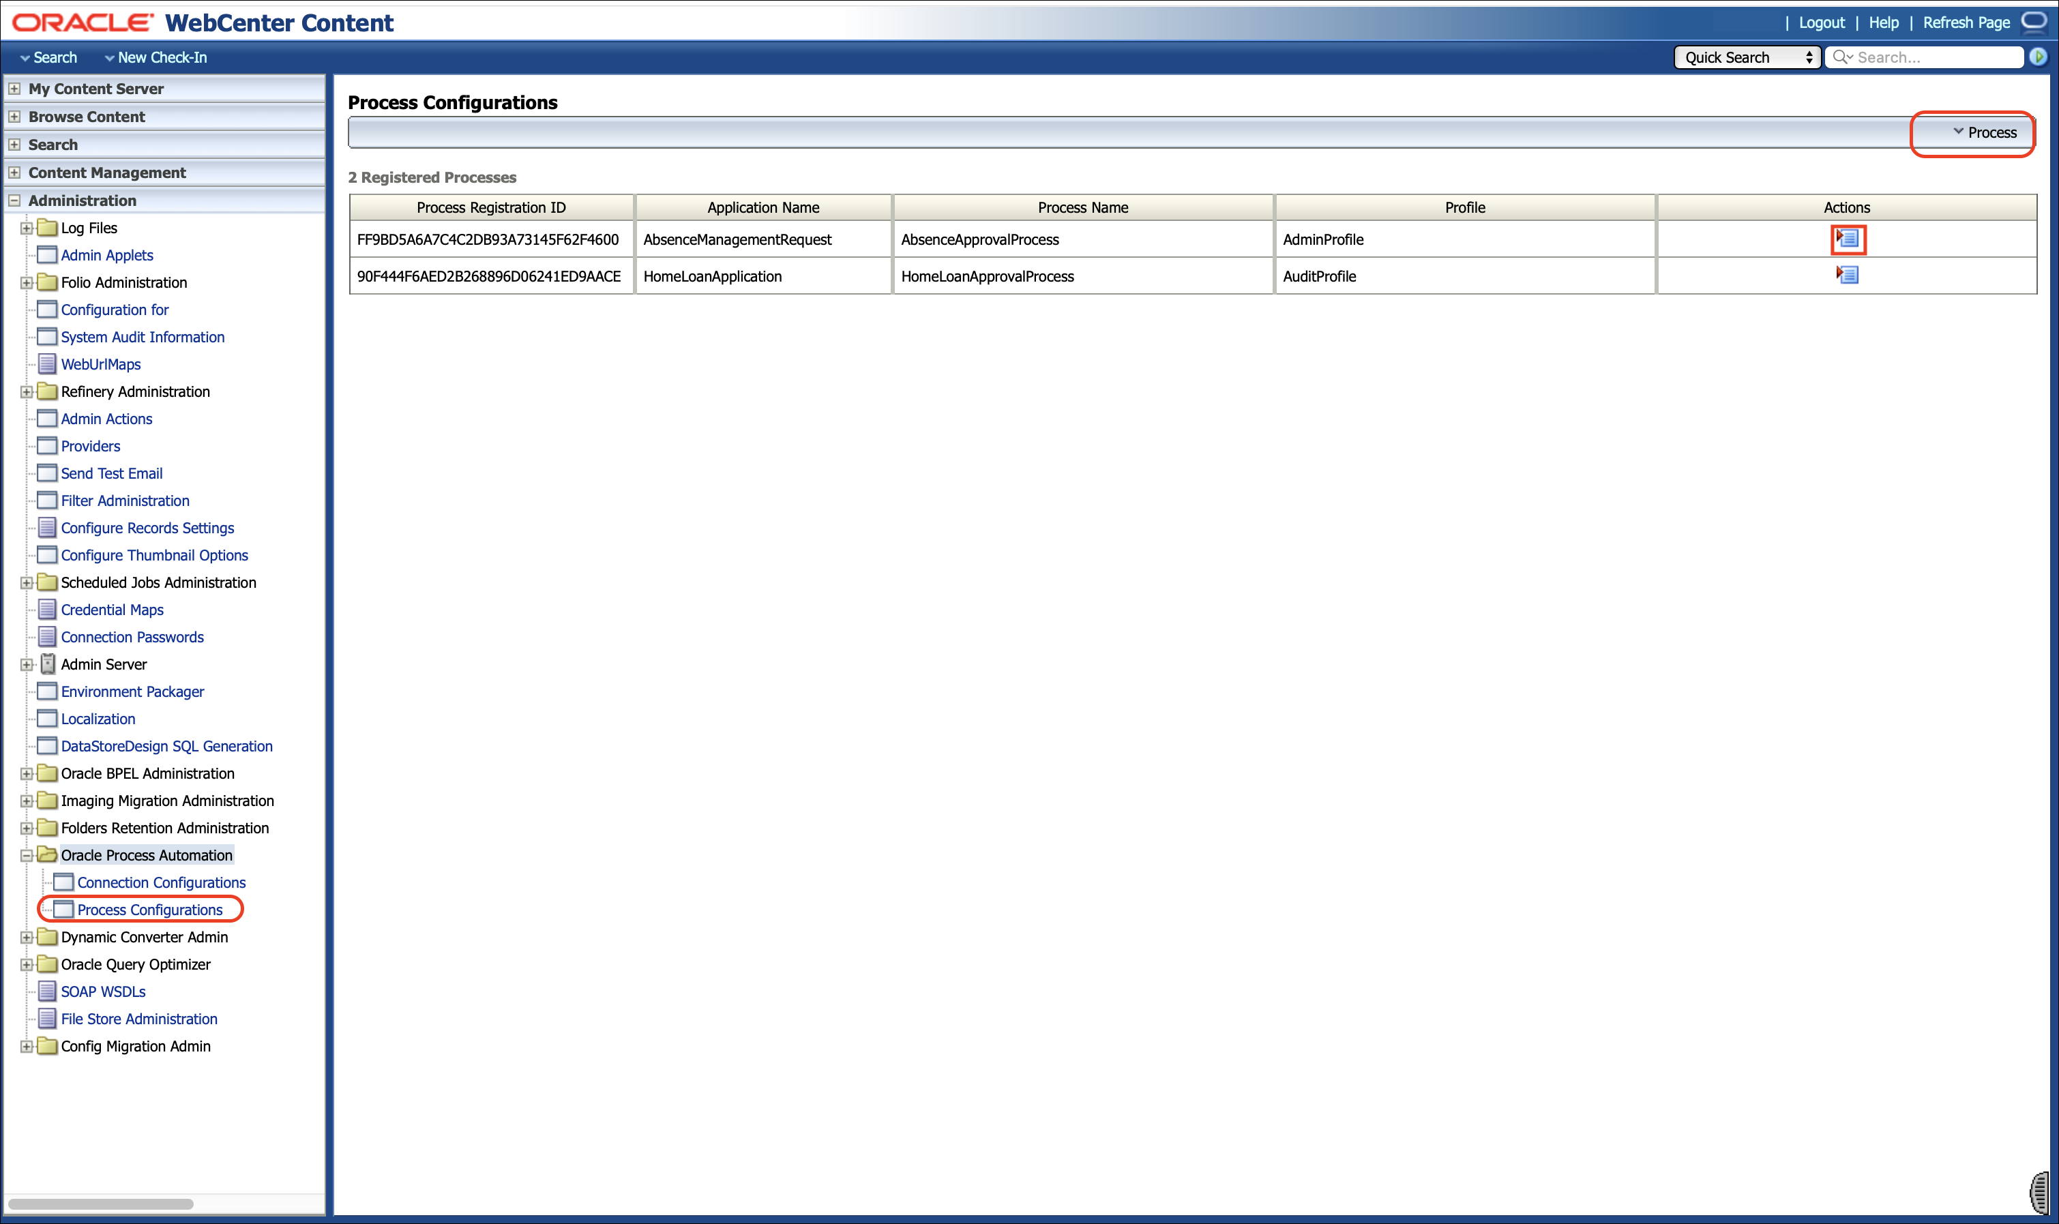Open the Search menu in top bar
The width and height of the screenshot is (2059, 1224).
(48, 57)
